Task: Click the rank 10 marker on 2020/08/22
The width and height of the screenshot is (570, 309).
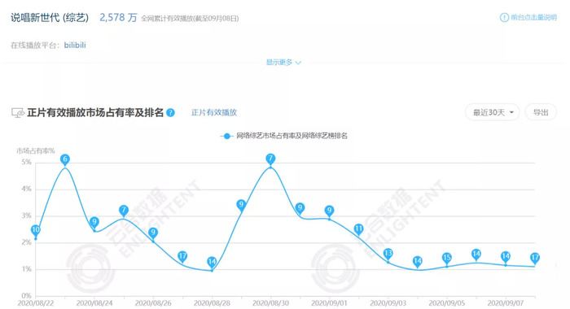Action: pos(36,230)
